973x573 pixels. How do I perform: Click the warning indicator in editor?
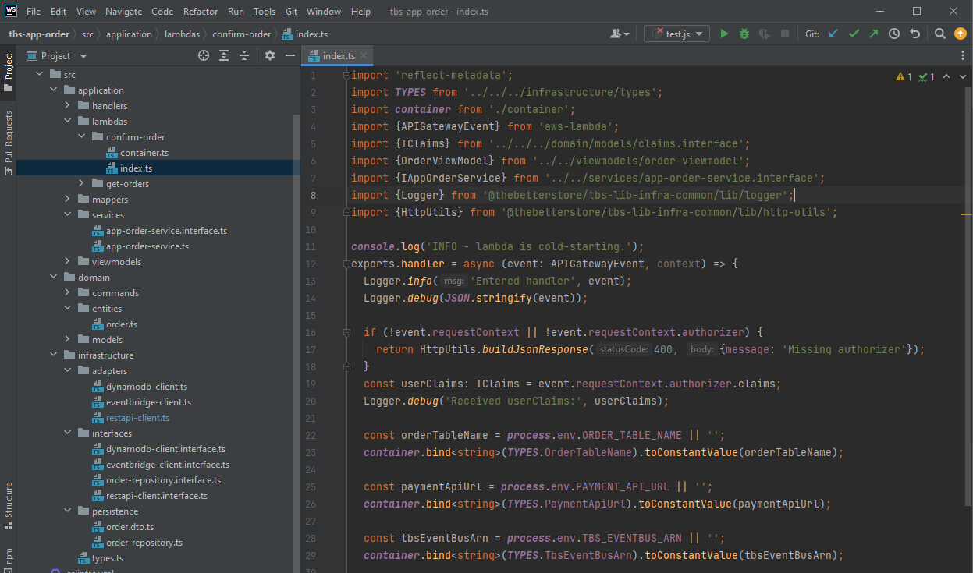(x=904, y=76)
